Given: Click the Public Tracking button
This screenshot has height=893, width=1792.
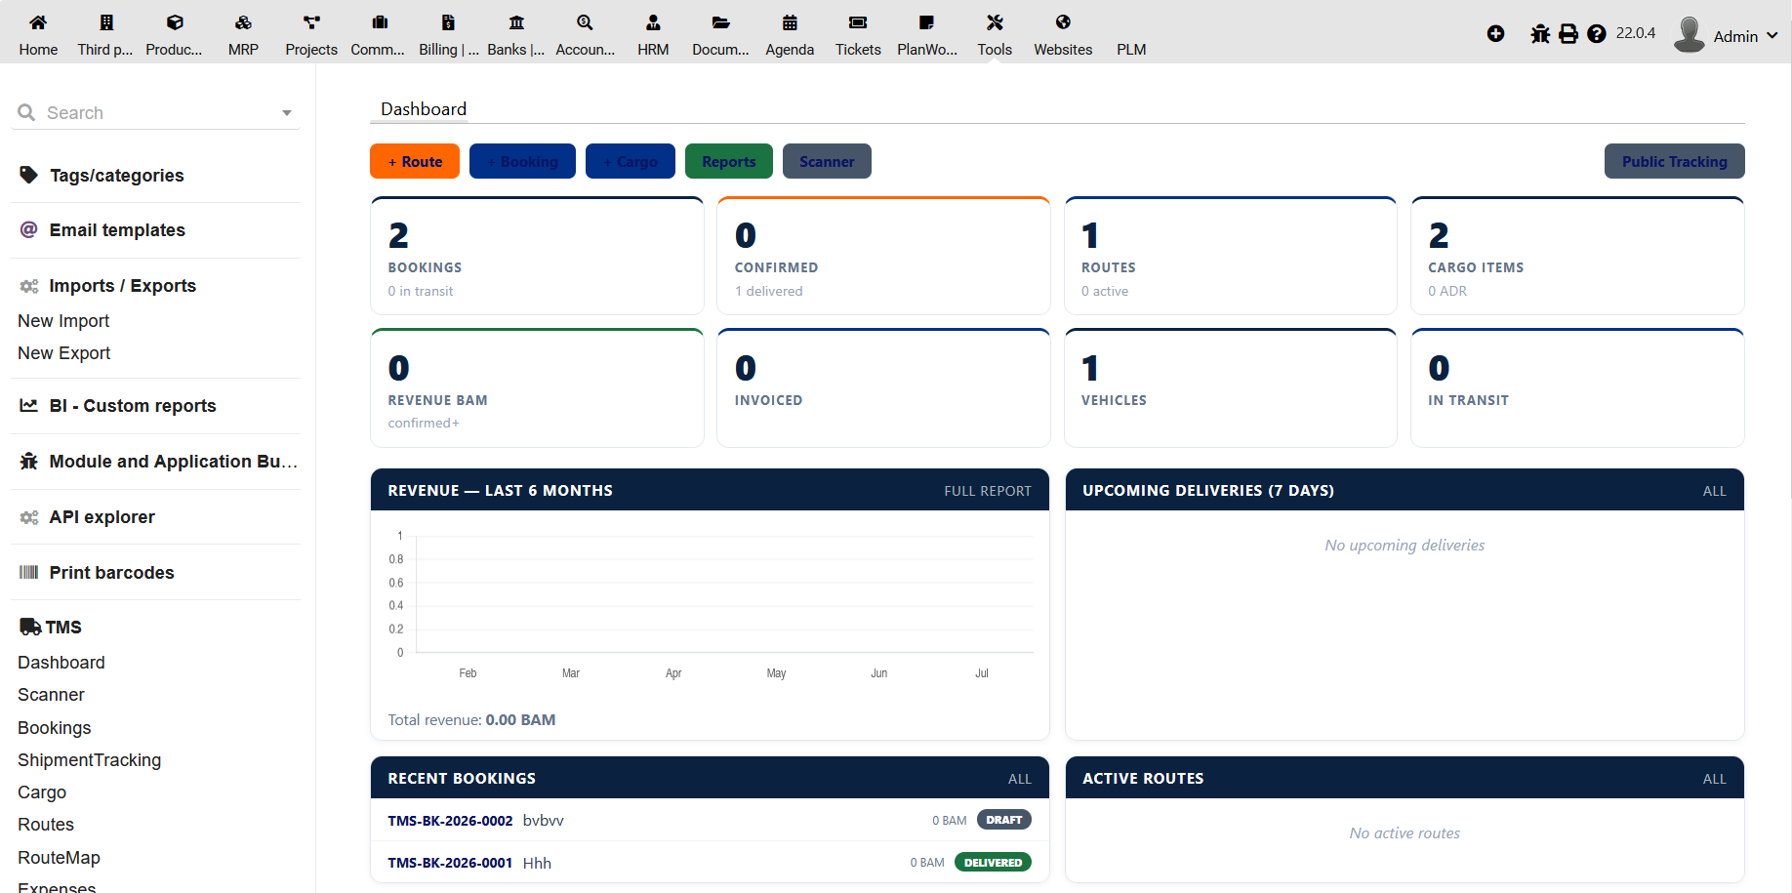Looking at the screenshot, I should coord(1675,161).
